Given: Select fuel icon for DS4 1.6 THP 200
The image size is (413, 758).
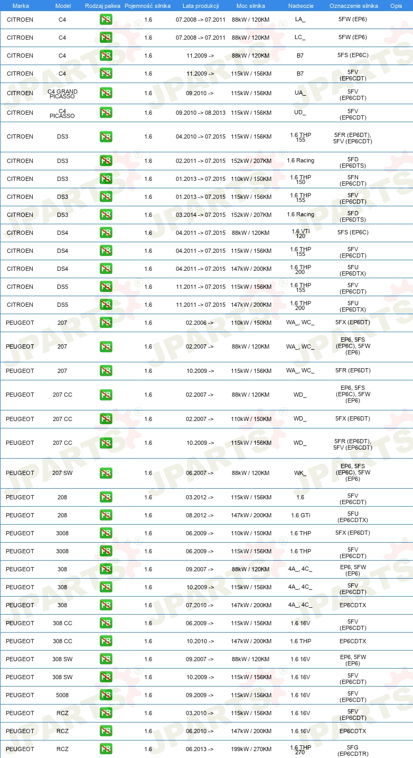Looking at the screenshot, I should (106, 269).
